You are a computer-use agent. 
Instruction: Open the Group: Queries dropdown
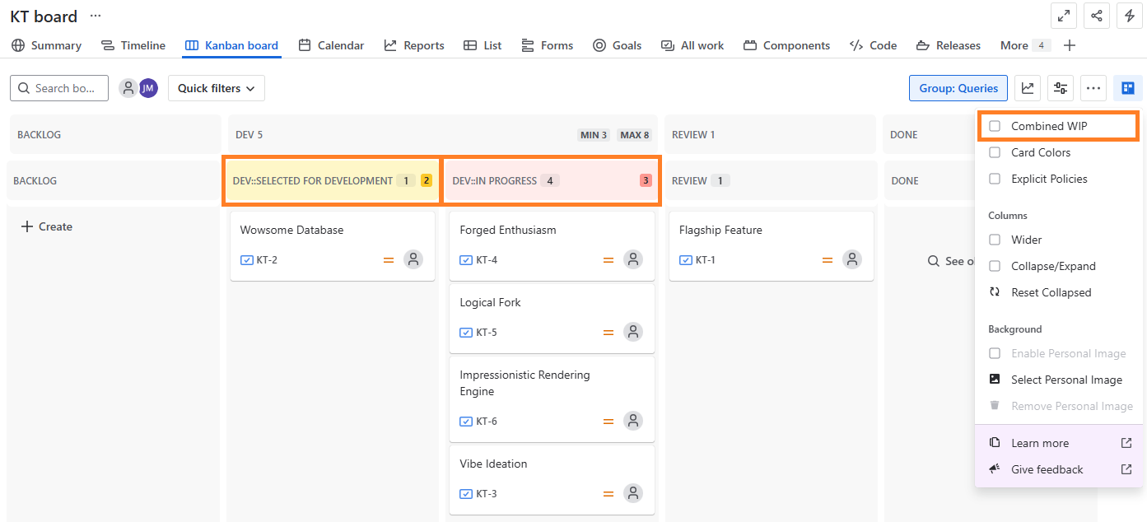tap(958, 88)
